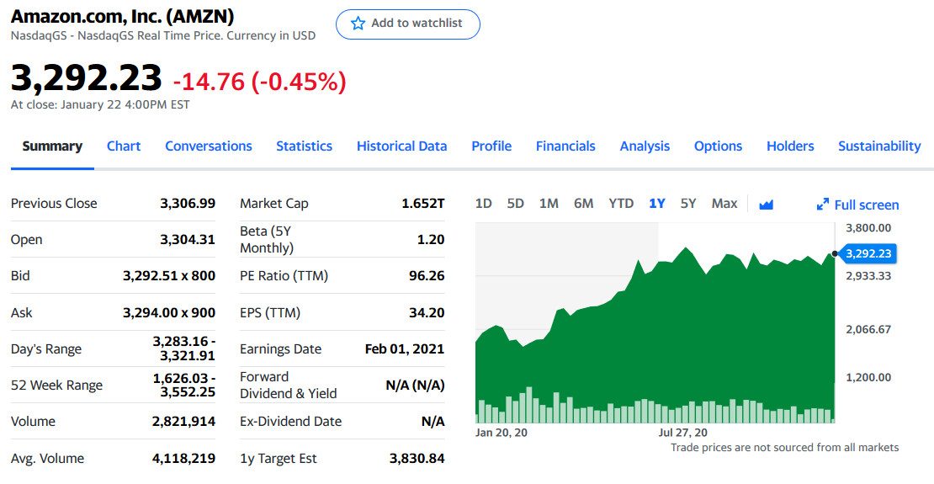Click the 2,066.67 chart axis label
The width and height of the screenshot is (934, 484).
[868, 329]
